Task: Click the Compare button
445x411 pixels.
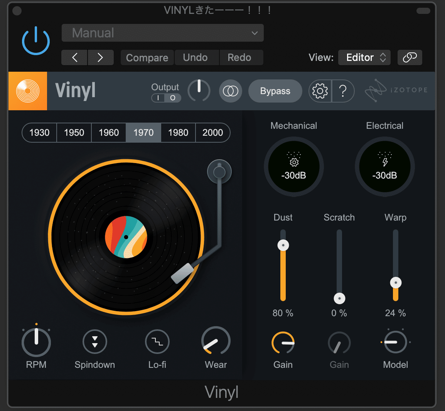Action: pos(147,57)
